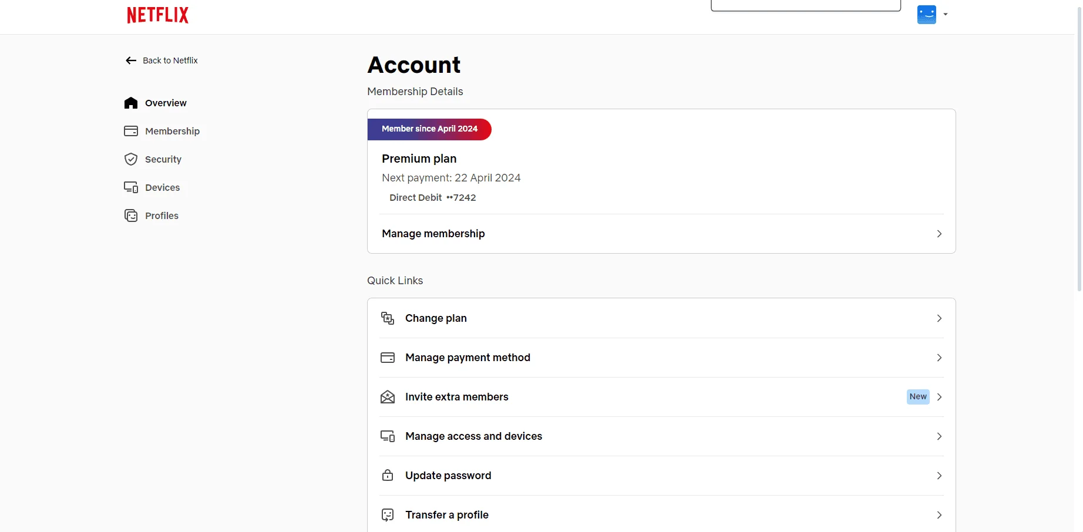Click the chevron on Update password row
Screen dimensions: 1083x532
click(939, 476)
